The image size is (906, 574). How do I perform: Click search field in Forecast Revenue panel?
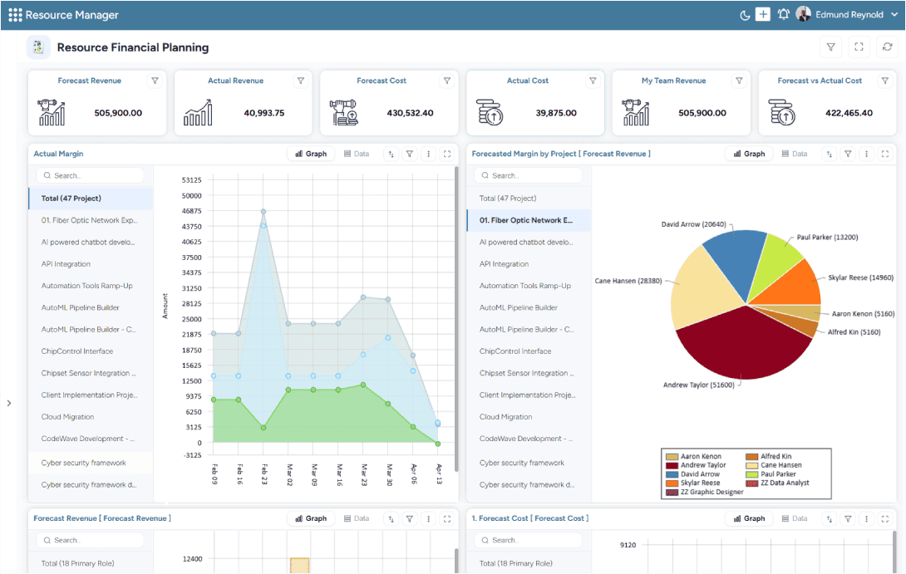[90, 541]
